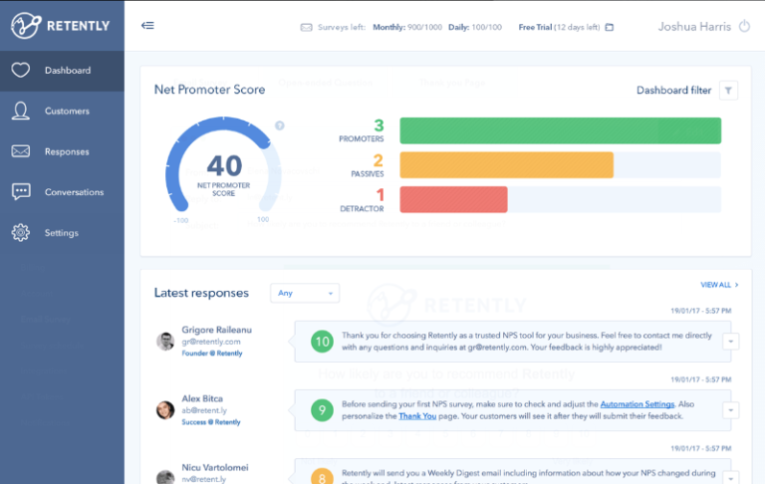
Task: Click the Free Trial calendar icon
Action: point(610,27)
